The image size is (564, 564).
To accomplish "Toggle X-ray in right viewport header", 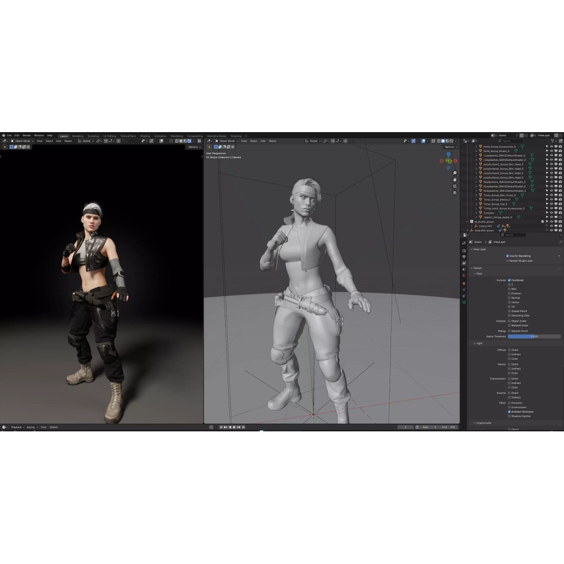I will point(433,141).
